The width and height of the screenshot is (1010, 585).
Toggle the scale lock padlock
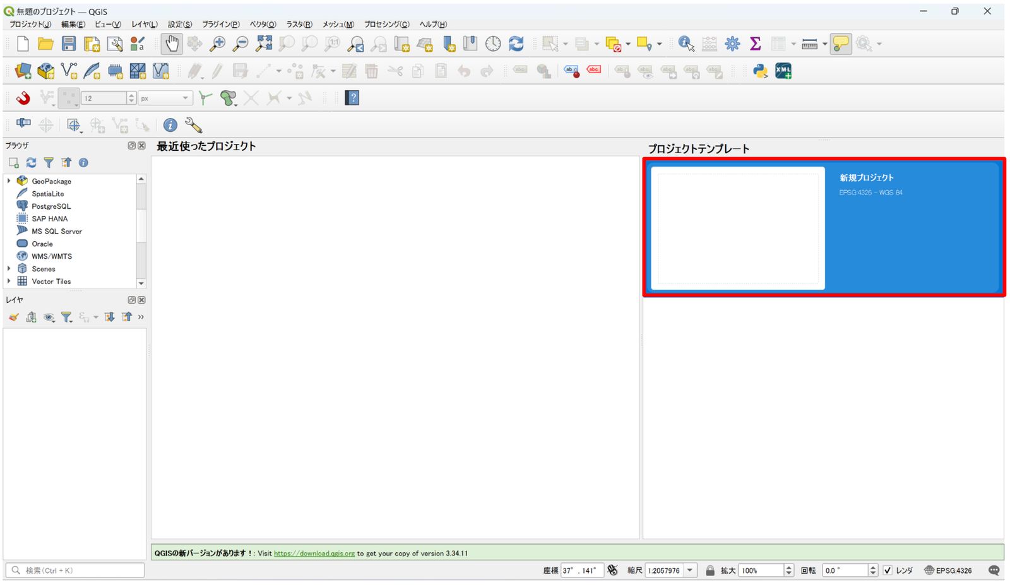[710, 570]
